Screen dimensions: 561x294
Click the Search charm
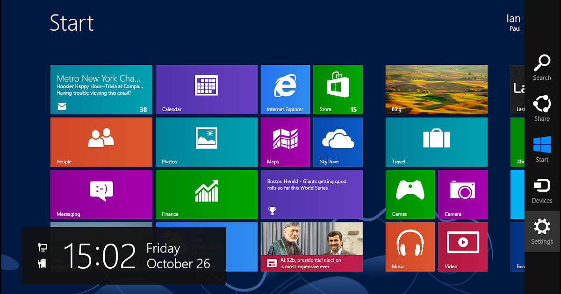coord(542,68)
